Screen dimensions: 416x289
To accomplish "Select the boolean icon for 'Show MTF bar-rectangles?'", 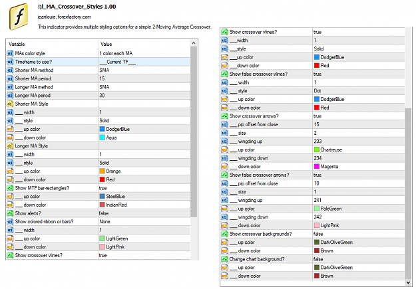I will point(10,188).
